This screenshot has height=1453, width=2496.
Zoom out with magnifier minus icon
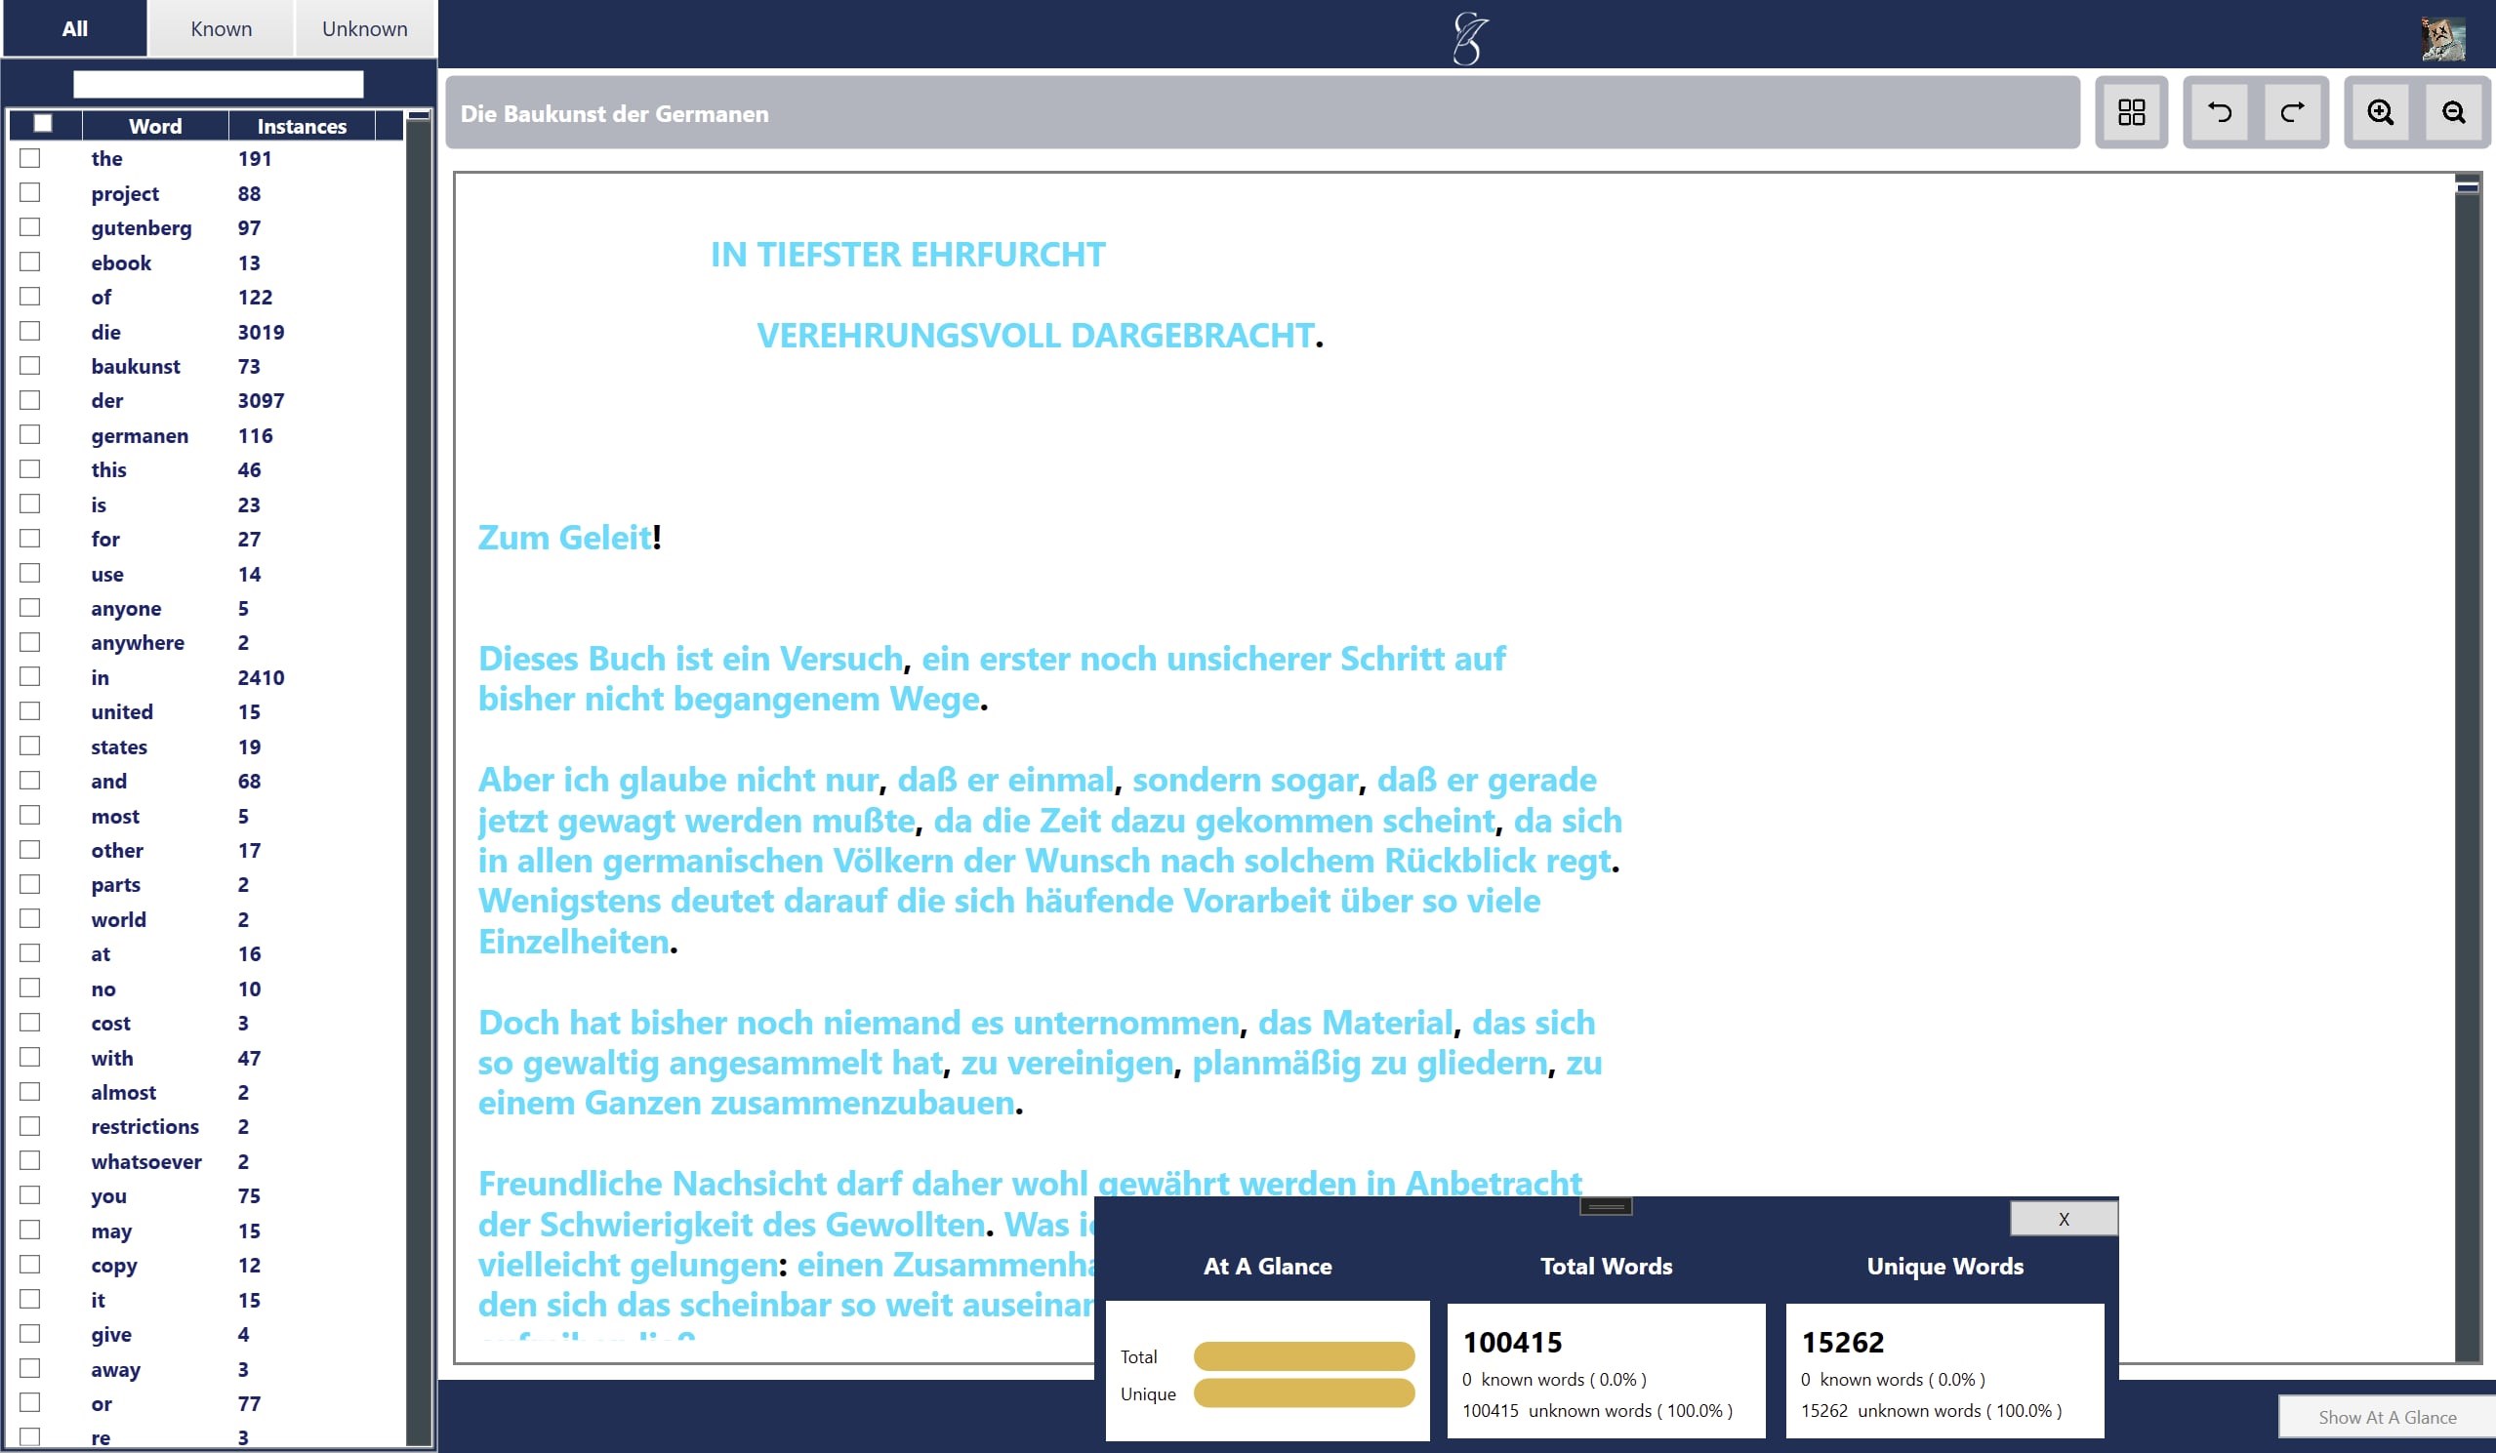click(2453, 112)
